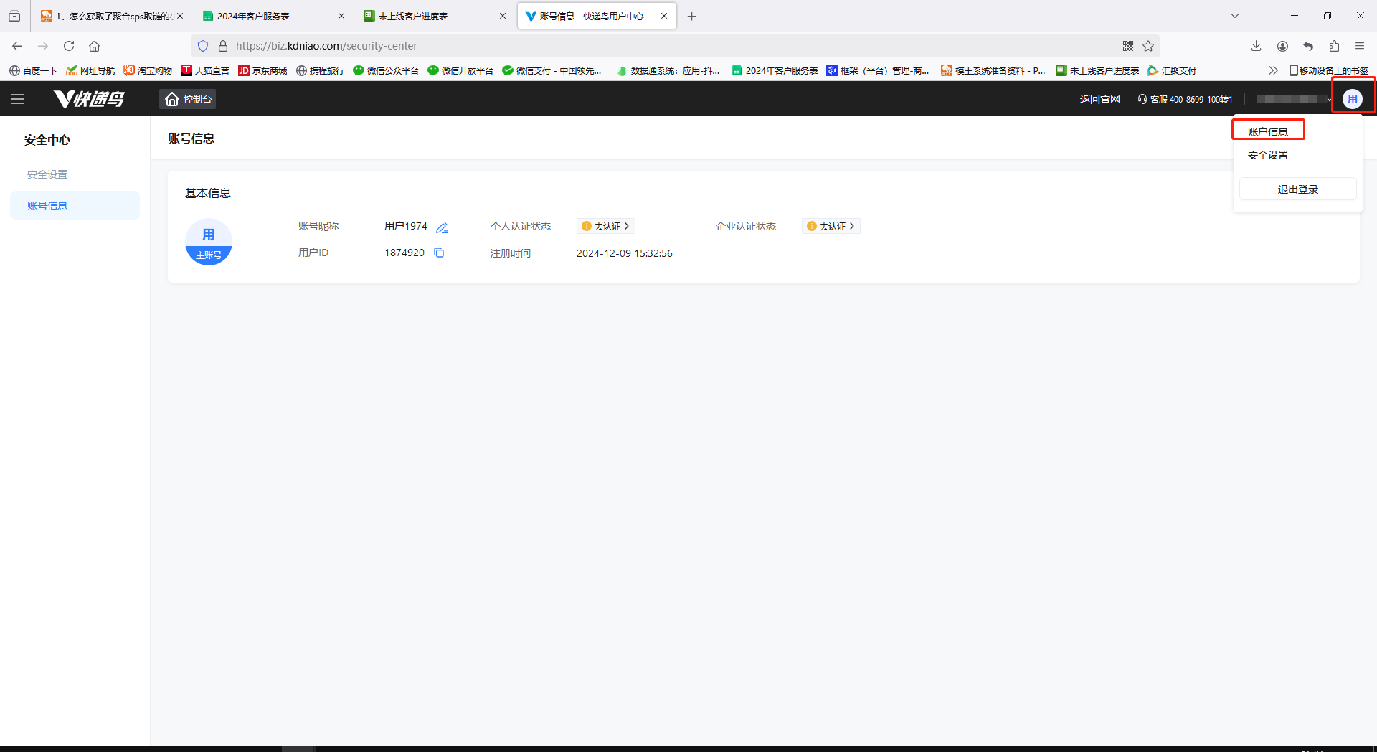This screenshot has width=1377, height=752.
Task: Click 去认证 for personal verification status
Action: pyautogui.click(x=606, y=226)
